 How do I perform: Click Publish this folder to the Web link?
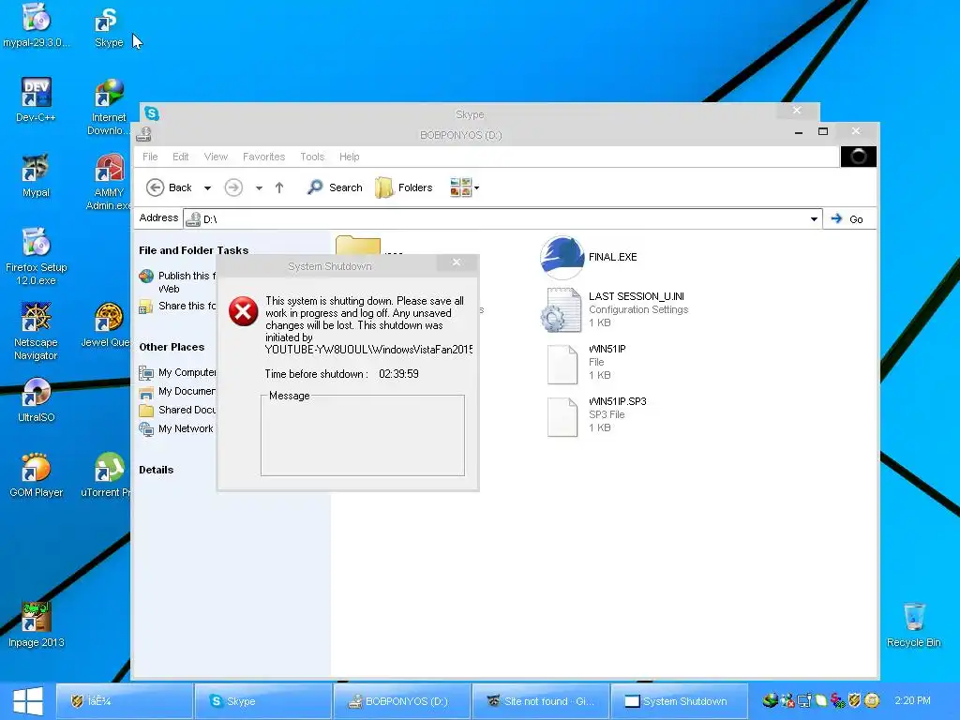tap(177, 281)
